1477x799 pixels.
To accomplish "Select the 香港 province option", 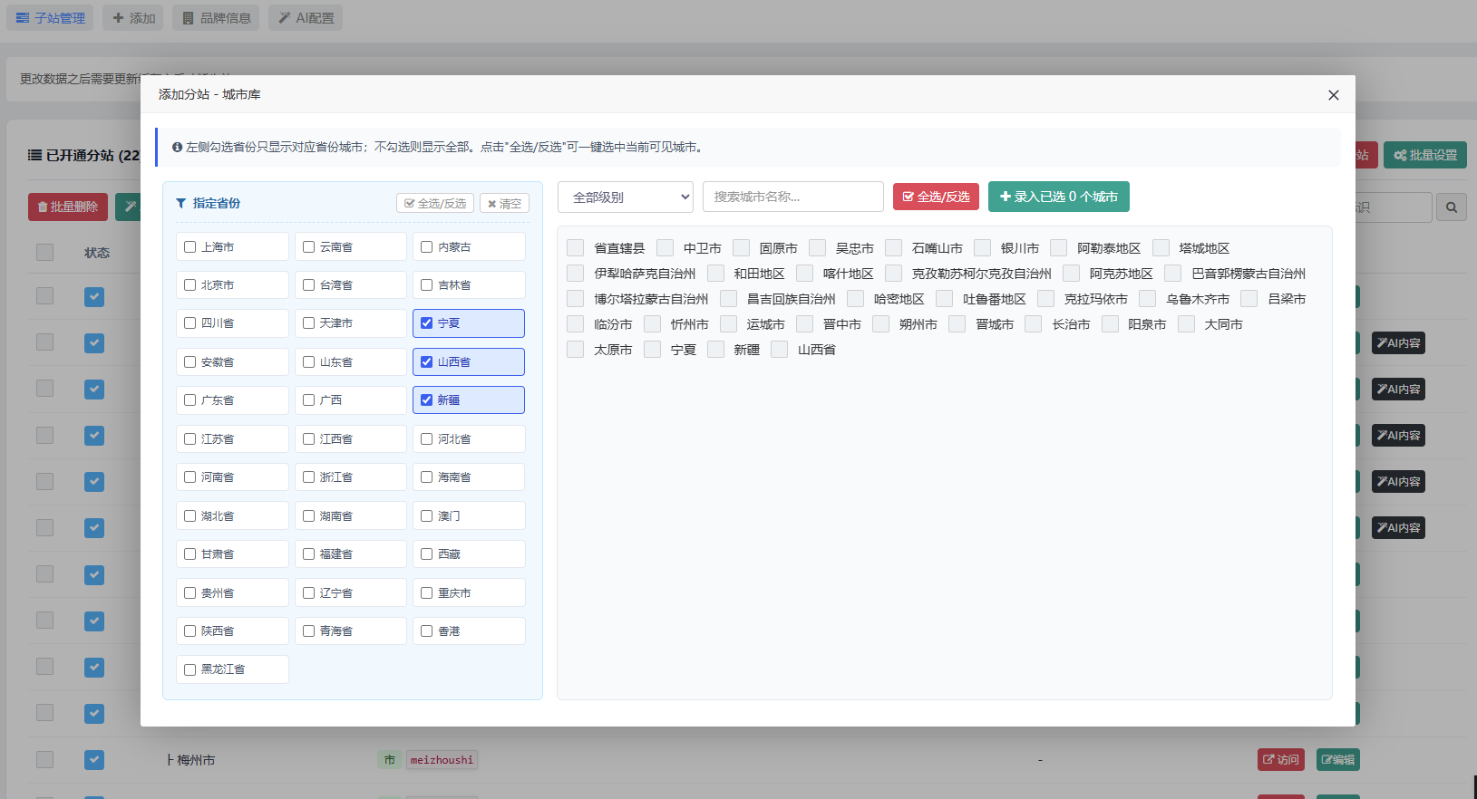I will tap(469, 631).
